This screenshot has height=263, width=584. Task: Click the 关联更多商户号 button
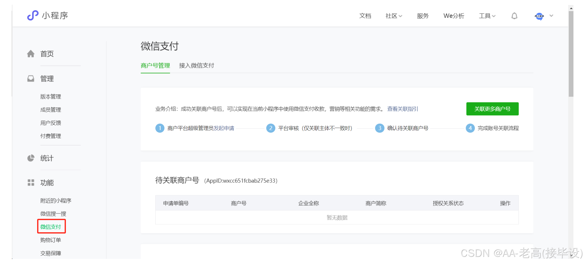(x=492, y=109)
